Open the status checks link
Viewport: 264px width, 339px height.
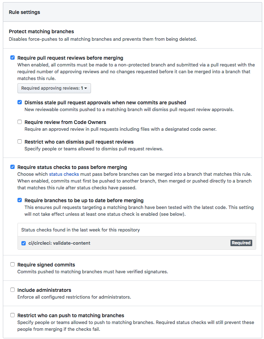64,174
